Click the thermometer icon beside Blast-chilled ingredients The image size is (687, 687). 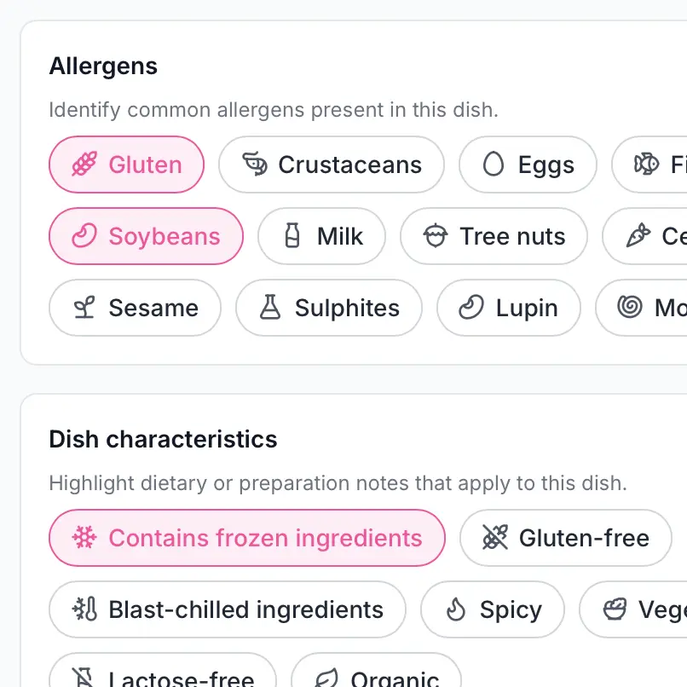click(x=81, y=609)
